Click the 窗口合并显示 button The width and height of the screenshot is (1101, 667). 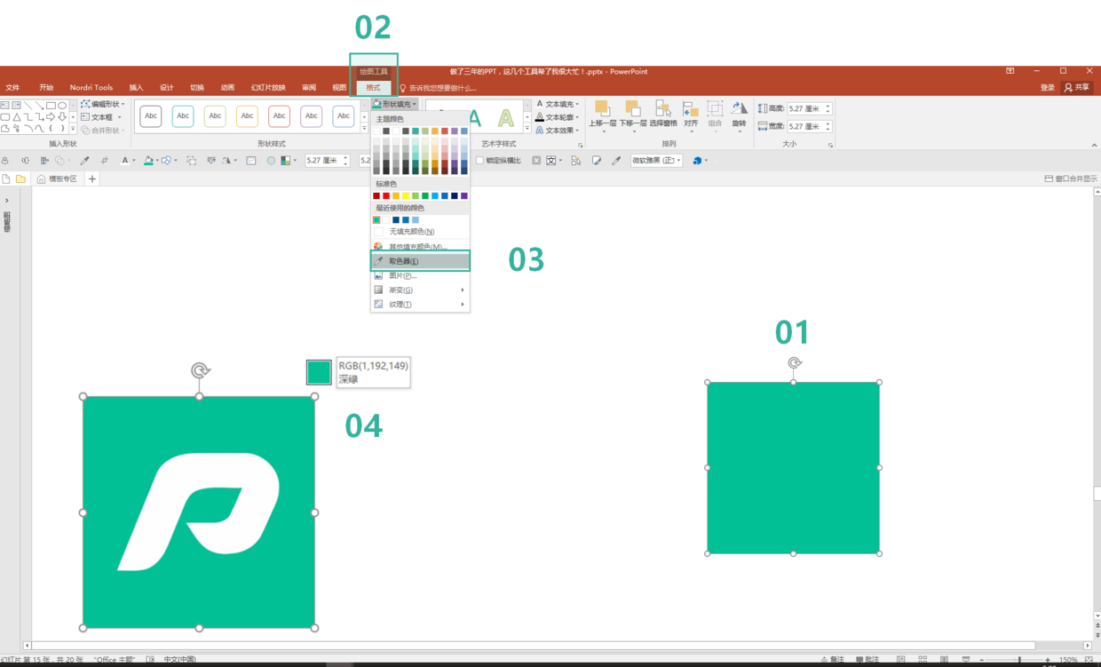[x=1071, y=179]
